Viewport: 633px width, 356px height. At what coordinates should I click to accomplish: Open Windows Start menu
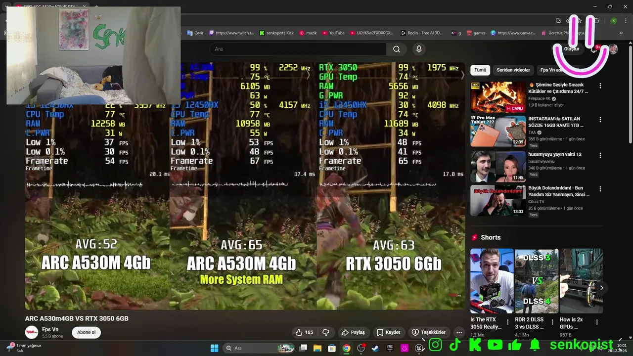214,348
